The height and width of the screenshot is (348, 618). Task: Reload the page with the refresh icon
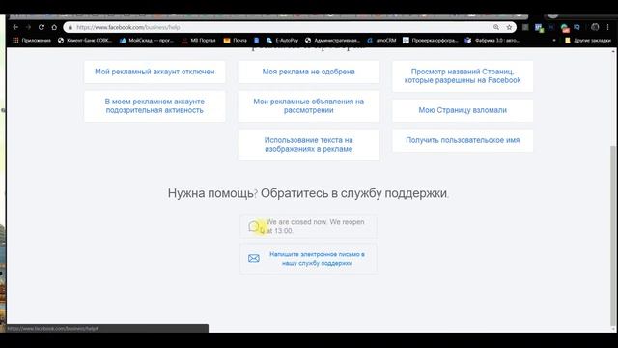click(x=42, y=27)
